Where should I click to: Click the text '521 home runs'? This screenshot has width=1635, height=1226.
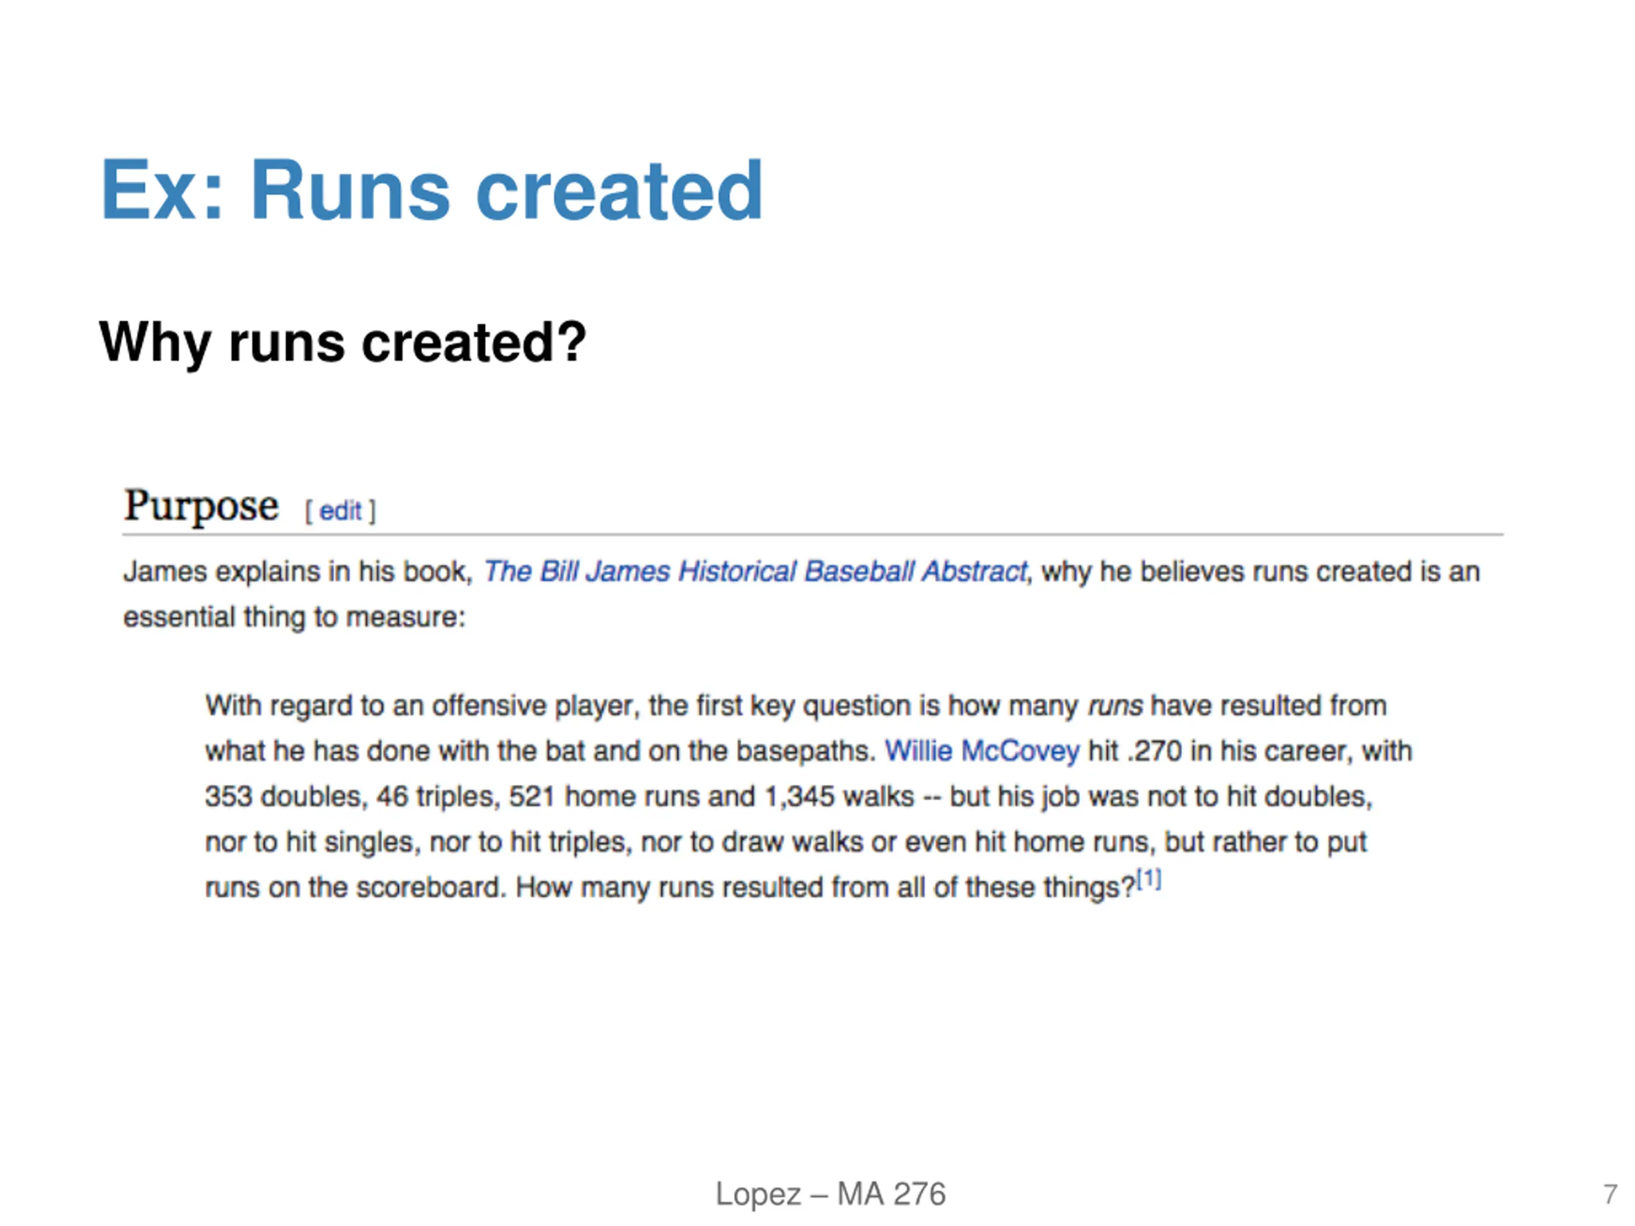click(x=604, y=797)
